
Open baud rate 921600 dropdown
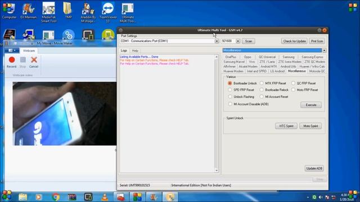point(238,41)
